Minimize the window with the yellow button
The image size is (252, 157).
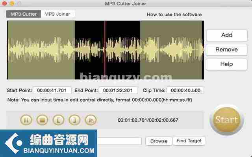click(12, 4)
